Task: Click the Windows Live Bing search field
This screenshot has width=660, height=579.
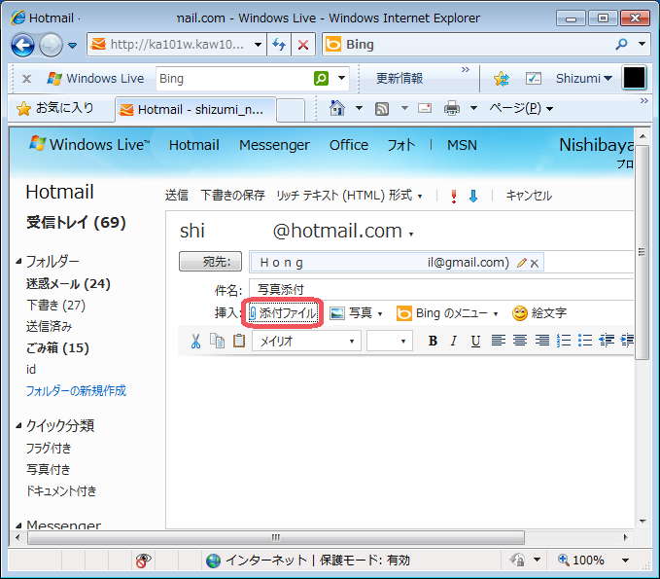Action: 234,79
